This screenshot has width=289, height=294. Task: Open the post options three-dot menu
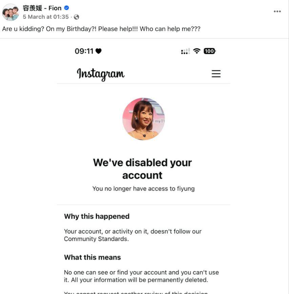277,12
